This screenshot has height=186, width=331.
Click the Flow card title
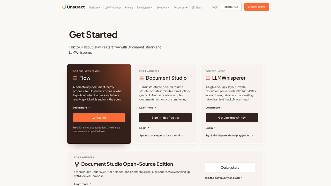pos(85,78)
